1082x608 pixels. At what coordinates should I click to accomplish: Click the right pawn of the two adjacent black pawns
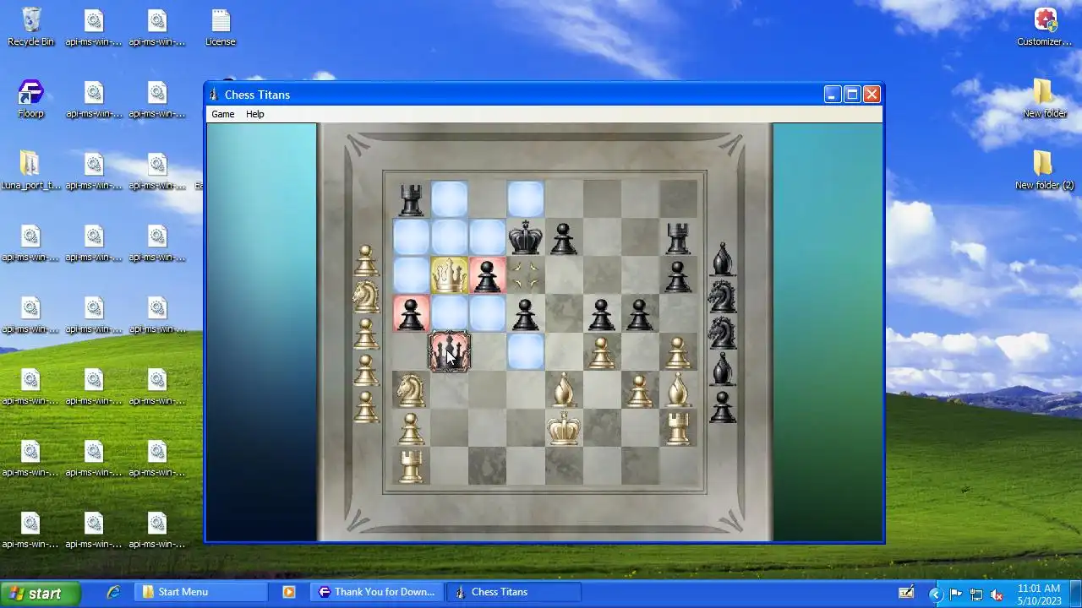[639, 314]
